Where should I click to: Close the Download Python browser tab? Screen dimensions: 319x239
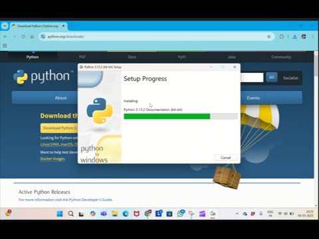pos(63,26)
